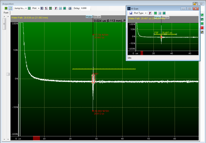The width and height of the screenshot is (206, 143).
Task: Click the green layout icon in Acquisition toolbar
Action: 6,8
